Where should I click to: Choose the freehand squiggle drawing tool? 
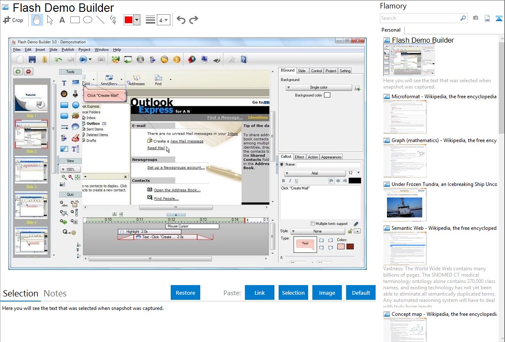[113, 20]
